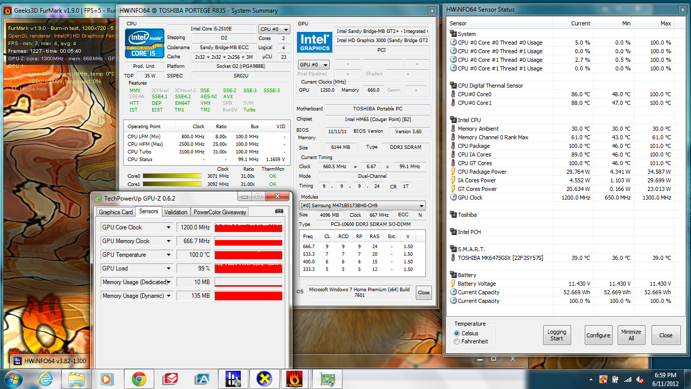
Task: Click icon beside Core #0 Thread #0 Usage
Action: [453, 43]
